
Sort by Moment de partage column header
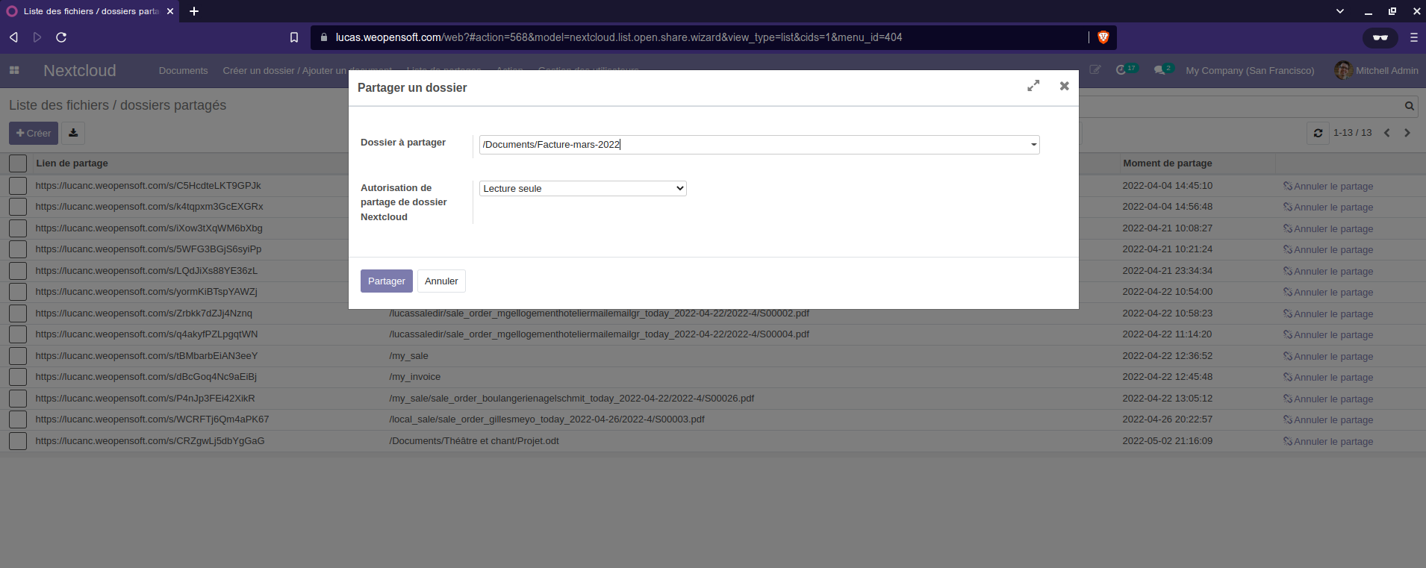(1168, 163)
